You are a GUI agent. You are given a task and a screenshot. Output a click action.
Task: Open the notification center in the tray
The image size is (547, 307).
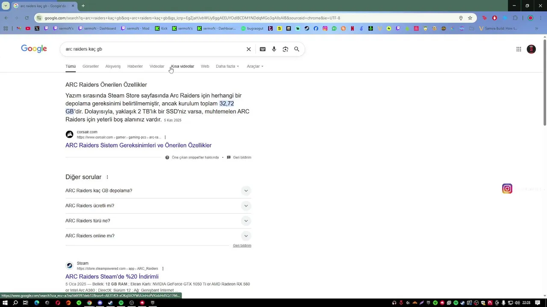[x=538, y=303]
